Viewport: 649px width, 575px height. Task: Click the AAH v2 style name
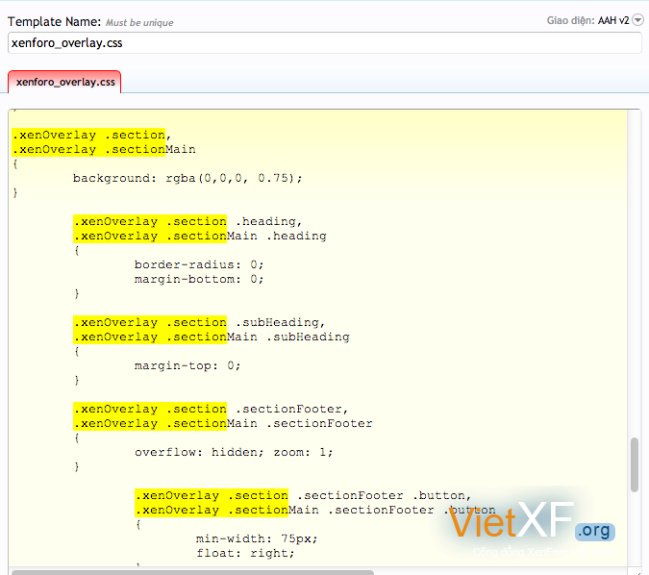tap(612, 20)
